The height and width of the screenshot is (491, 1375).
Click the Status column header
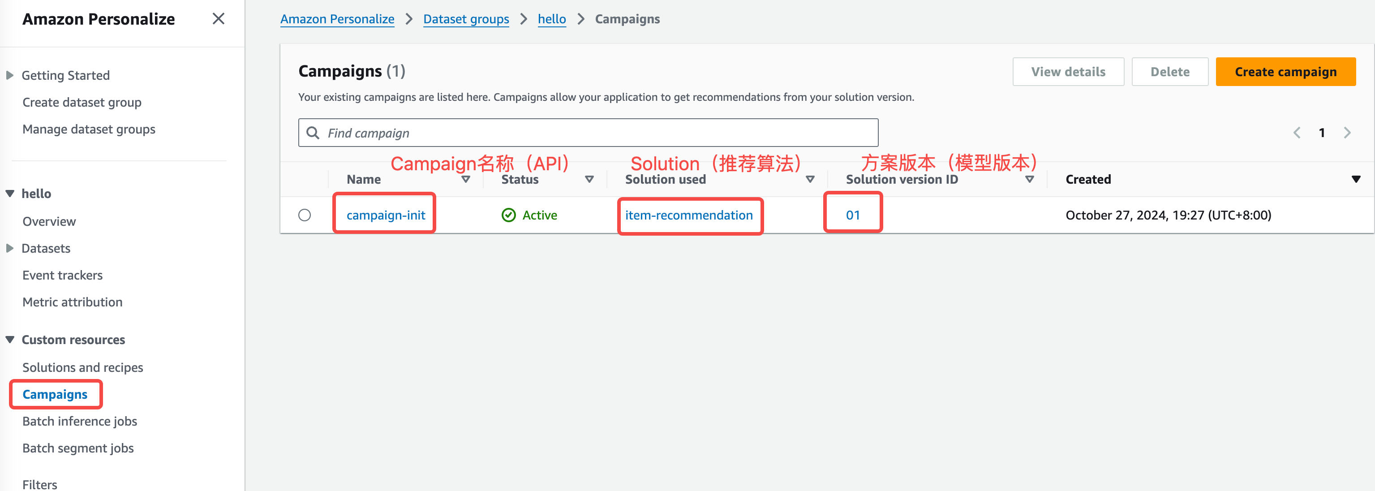point(520,179)
